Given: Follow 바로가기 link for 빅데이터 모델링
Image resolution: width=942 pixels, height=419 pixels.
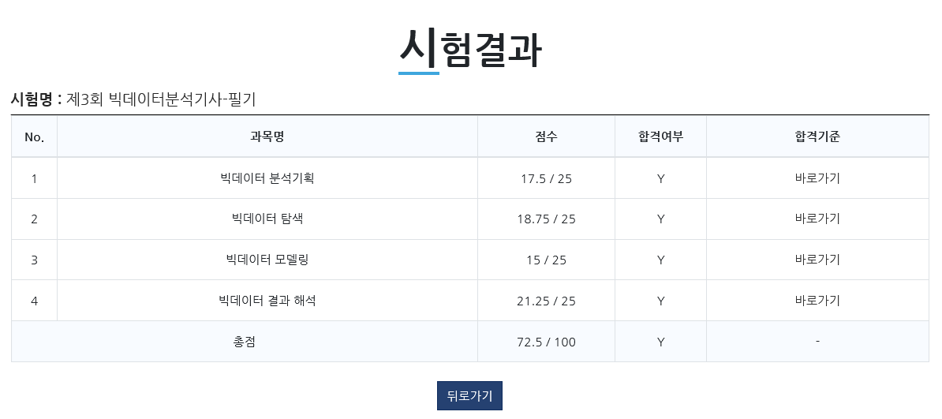Looking at the screenshot, I should 817,259.
